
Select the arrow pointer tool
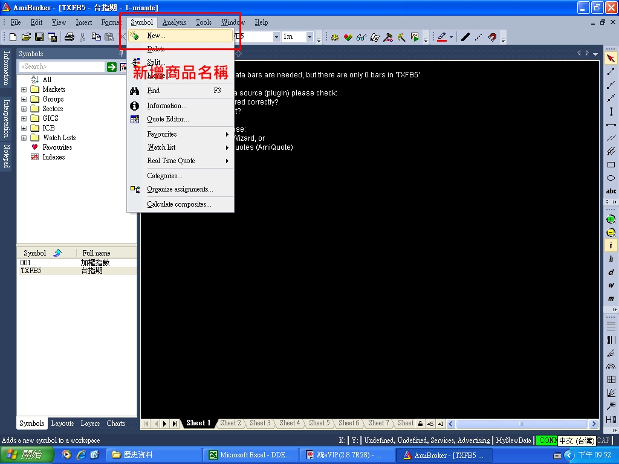[611, 59]
